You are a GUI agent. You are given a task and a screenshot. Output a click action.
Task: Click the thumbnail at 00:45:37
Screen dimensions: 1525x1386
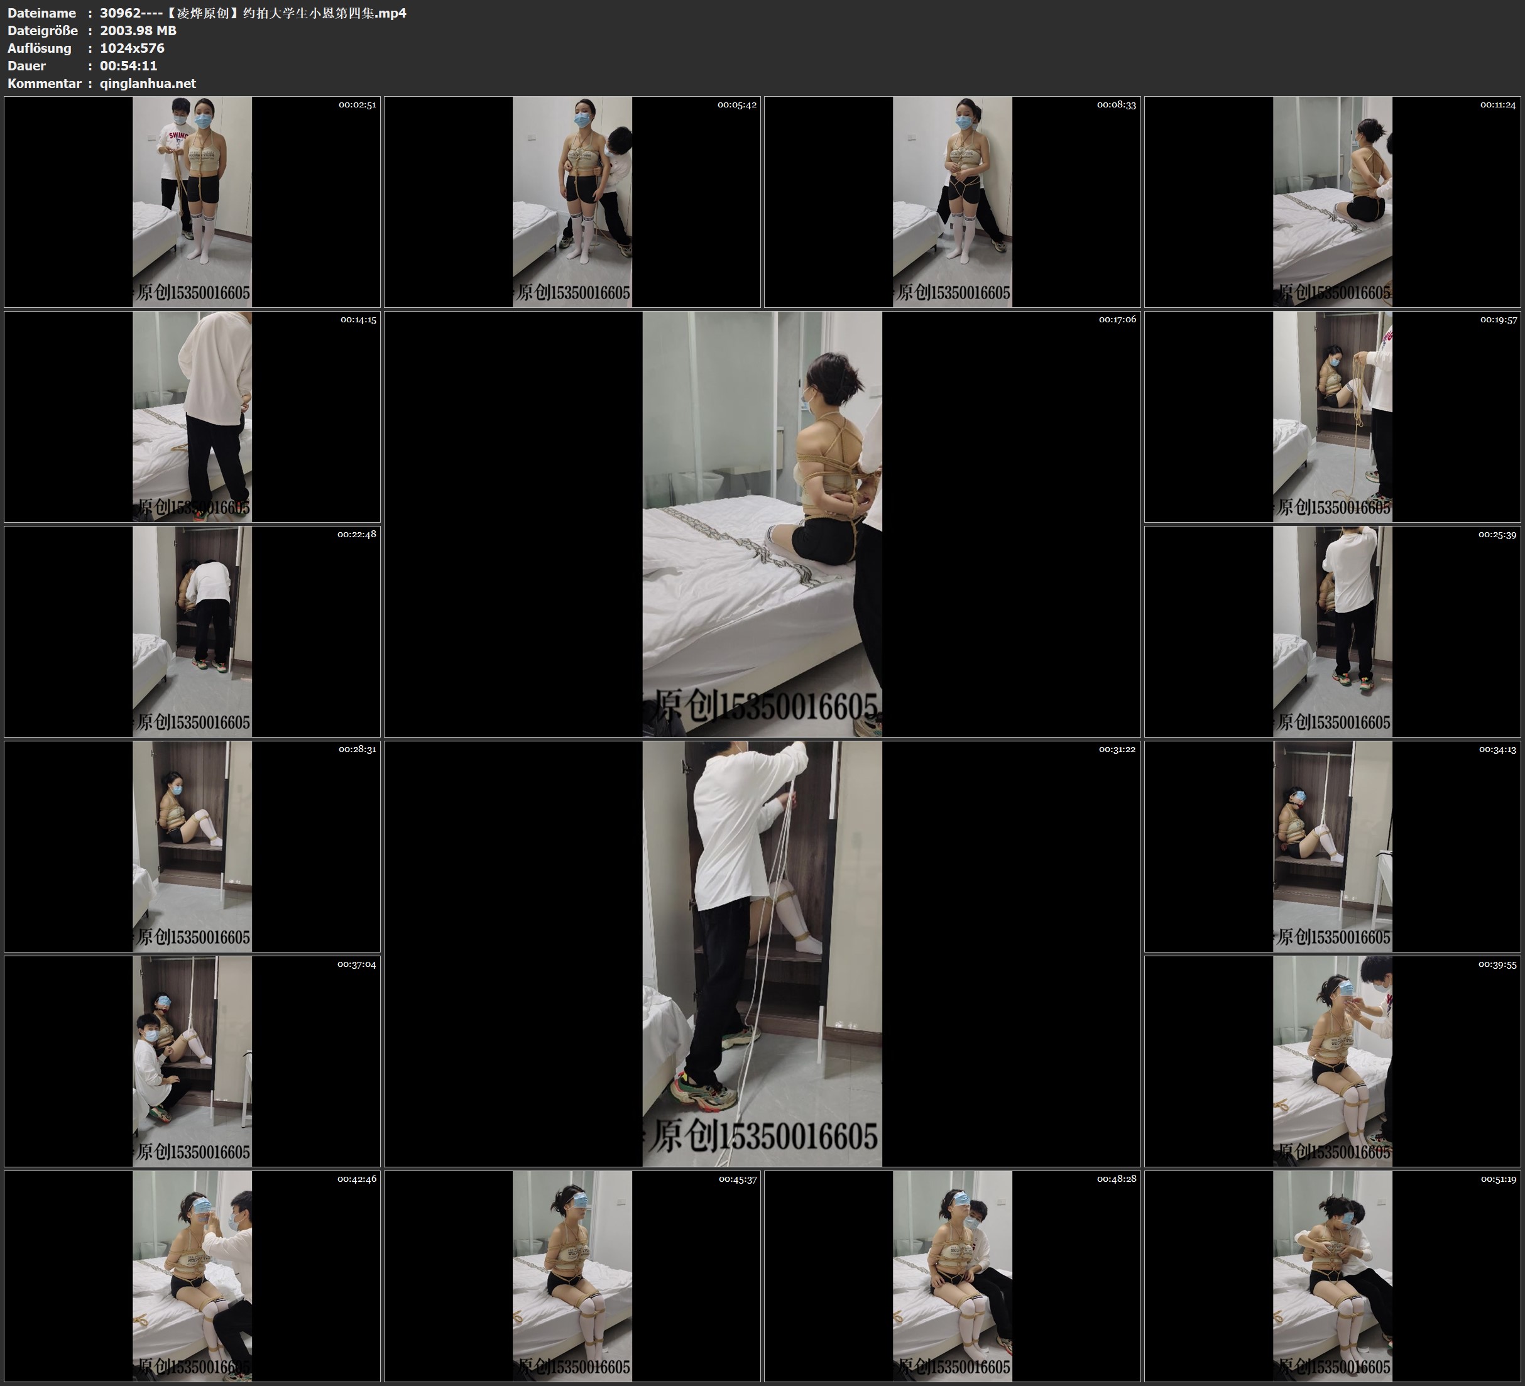[x=572, y=1275]
